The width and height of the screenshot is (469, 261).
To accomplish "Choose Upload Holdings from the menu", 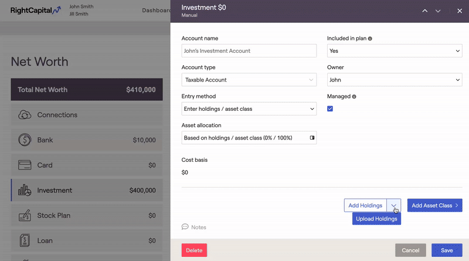I will [376, 219].
